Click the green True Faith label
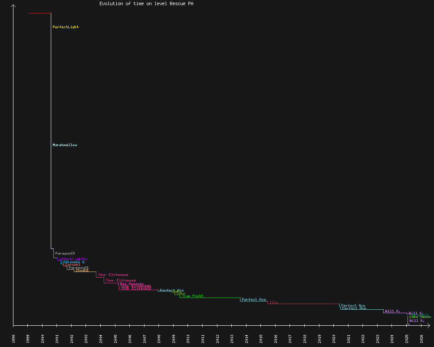Viewport: 434px width, 347px height. tap(192, 296)
